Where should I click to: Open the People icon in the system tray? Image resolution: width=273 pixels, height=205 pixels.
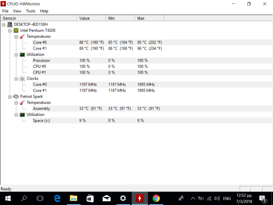click(181, 198)
